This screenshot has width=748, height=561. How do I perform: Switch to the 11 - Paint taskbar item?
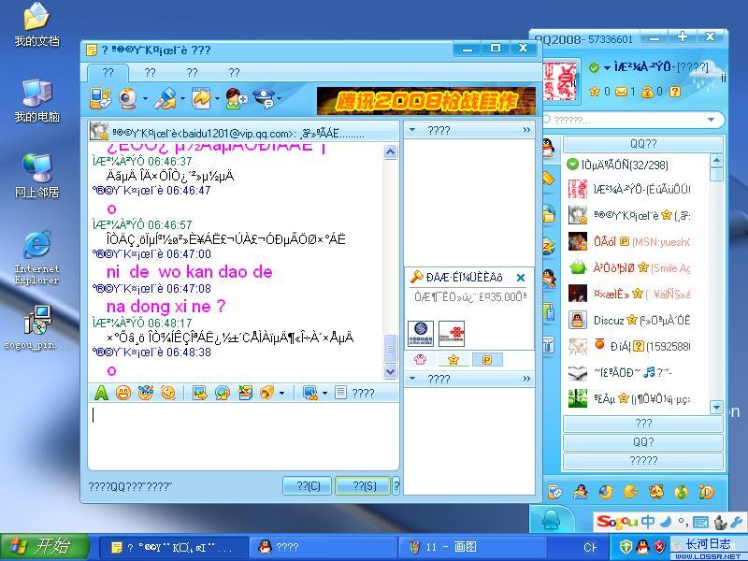click(472, 547)
